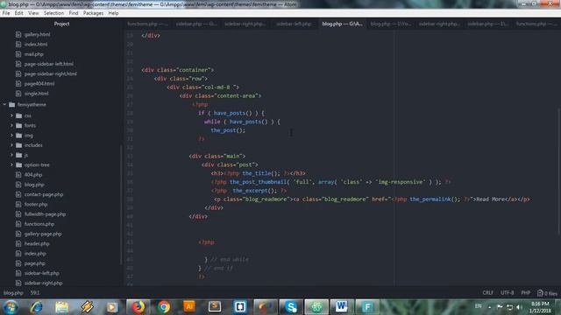Click the file icon beside functions.php in tree
Image resolution: width=561 pixels, height=315 pixels.
(18, 224)
